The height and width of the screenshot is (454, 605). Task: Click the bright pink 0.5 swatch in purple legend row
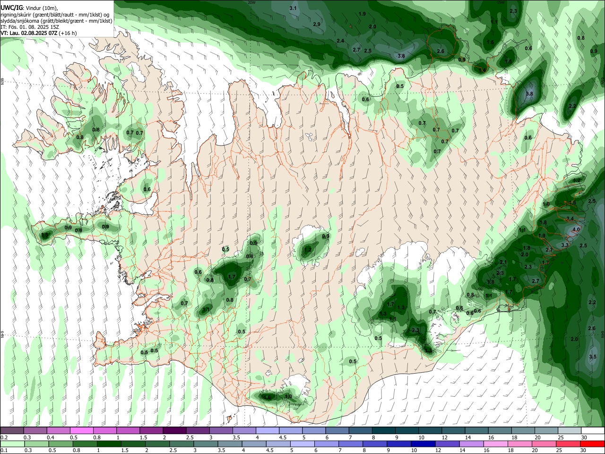81,431
